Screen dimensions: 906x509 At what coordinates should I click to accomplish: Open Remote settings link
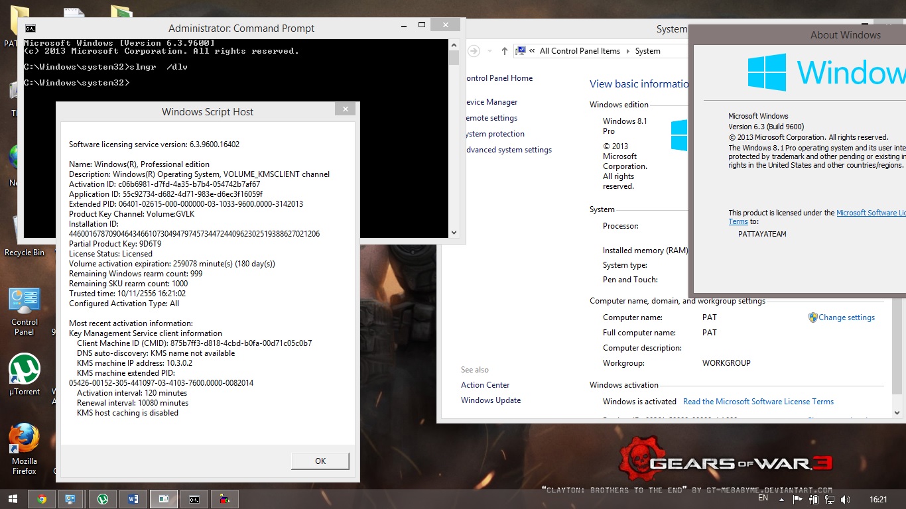click(x=490, y=118)
